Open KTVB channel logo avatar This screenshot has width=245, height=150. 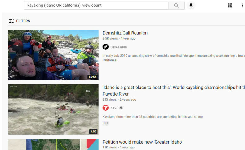tap(105, 108)
